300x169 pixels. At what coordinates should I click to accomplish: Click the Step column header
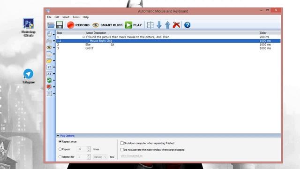pyautogui.click(x=70, y=33)
